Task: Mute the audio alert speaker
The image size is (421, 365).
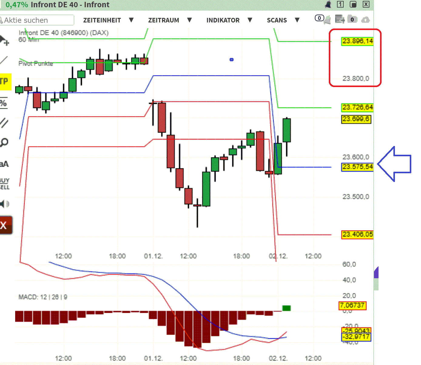Action: pyautogui.click(x=4, y=204)
